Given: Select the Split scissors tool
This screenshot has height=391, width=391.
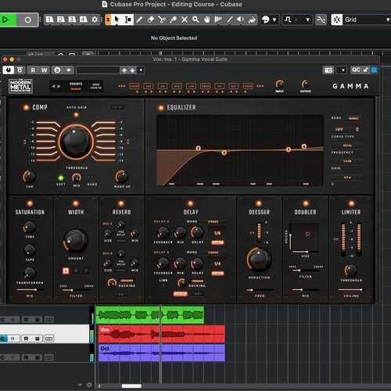Looking at the screenshot, I should 162,20.
